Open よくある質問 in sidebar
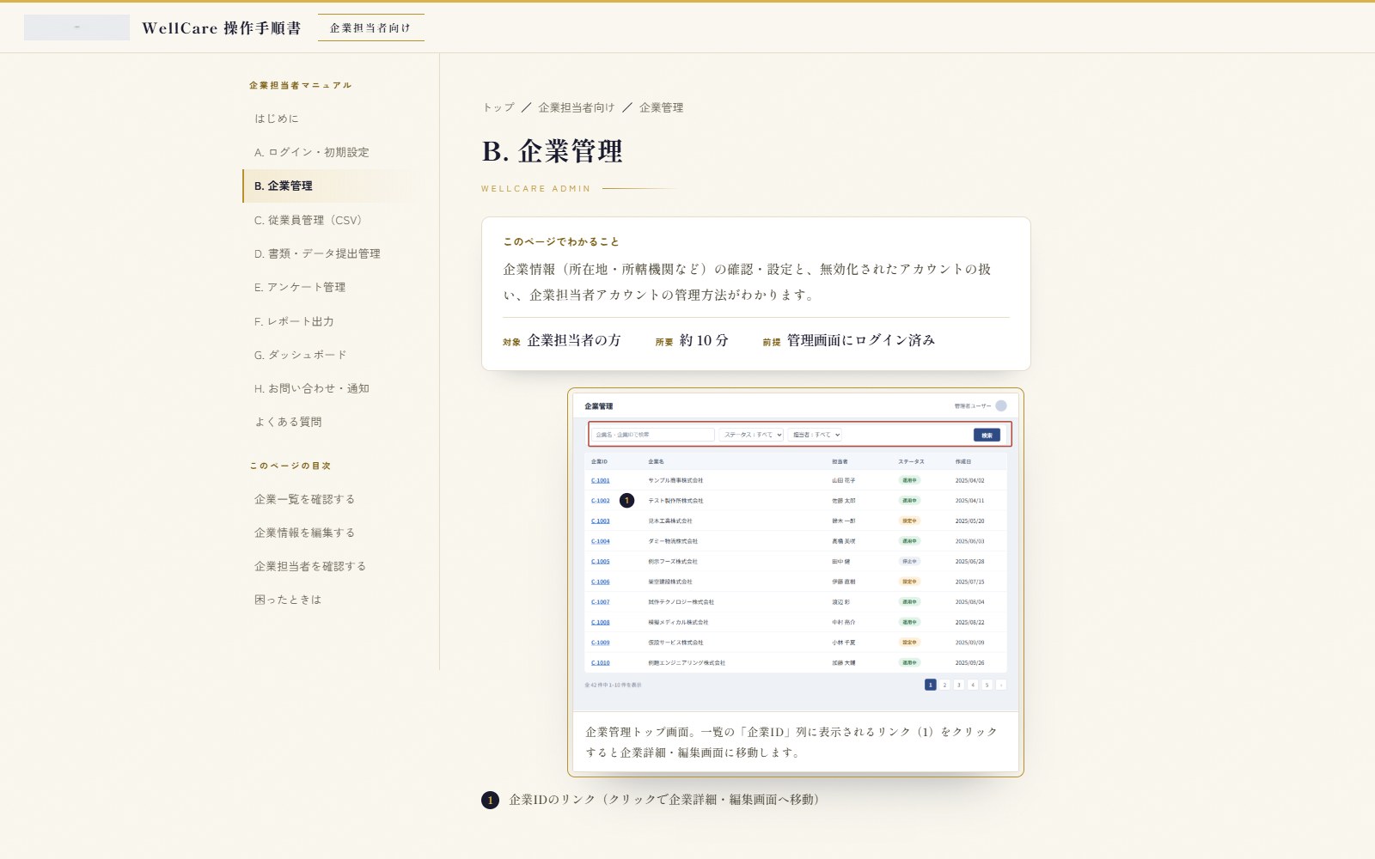 click(x=288, y=422)
